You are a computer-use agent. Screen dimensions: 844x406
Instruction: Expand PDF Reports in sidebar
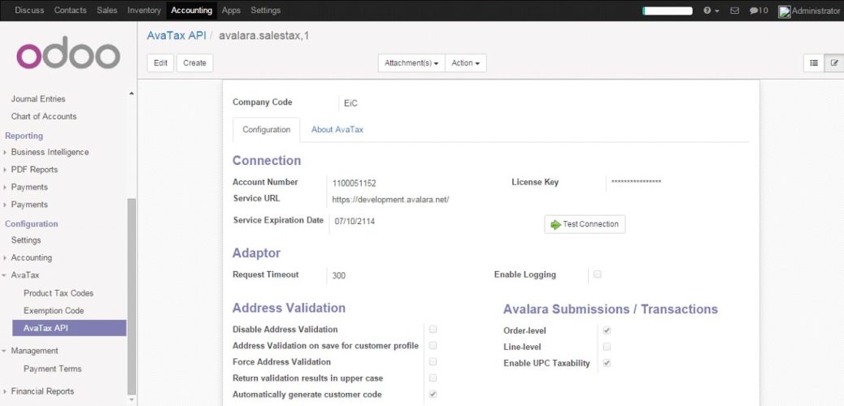34,170
